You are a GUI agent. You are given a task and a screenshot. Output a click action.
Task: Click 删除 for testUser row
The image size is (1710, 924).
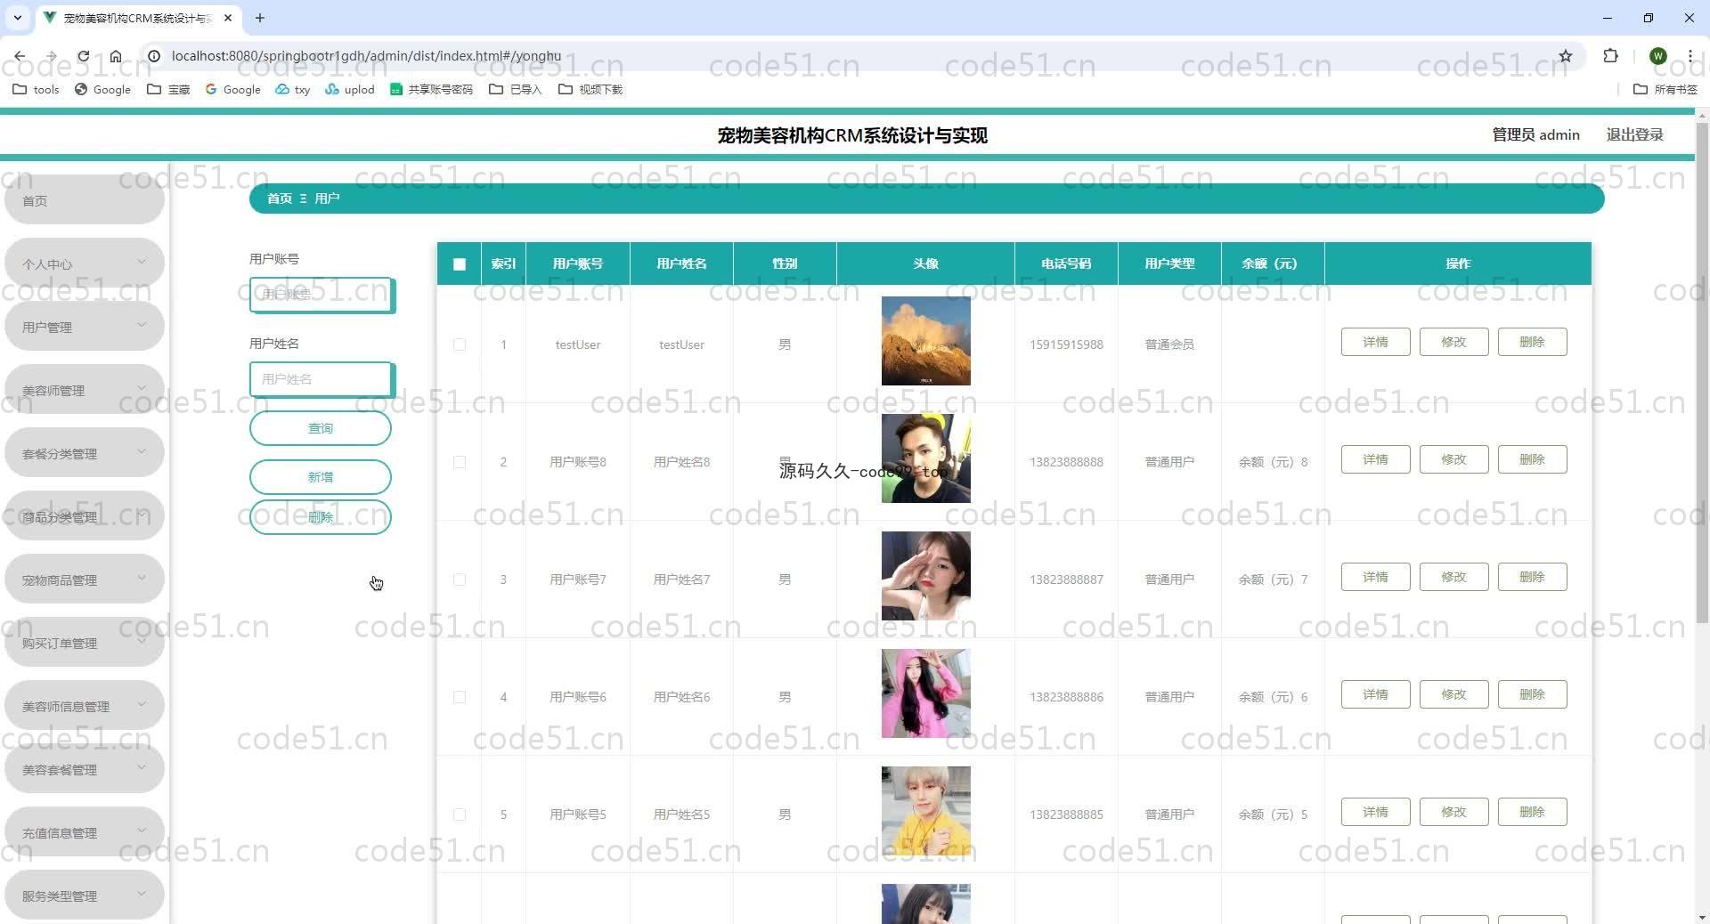tap(1532, 342)
